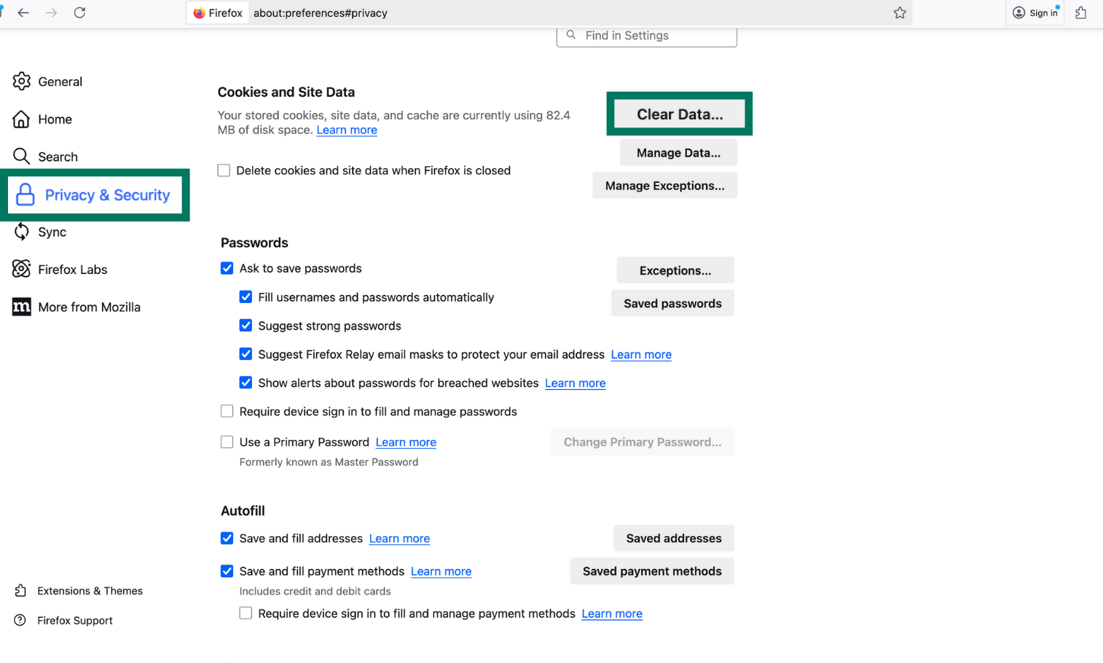
Task: Open Extensions & Themes
Action: tap(90, 591)
